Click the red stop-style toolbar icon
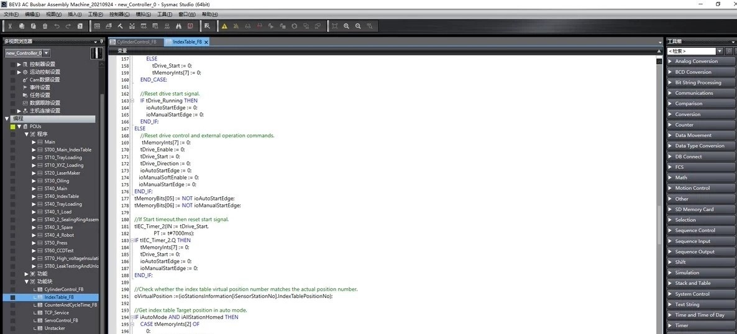This screenshot has width=737, height=334. pyautogui.click(x=190, y=26)
